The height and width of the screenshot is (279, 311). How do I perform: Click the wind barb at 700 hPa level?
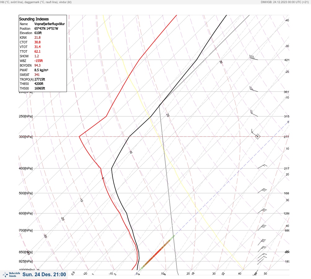[x=262, y=228]
